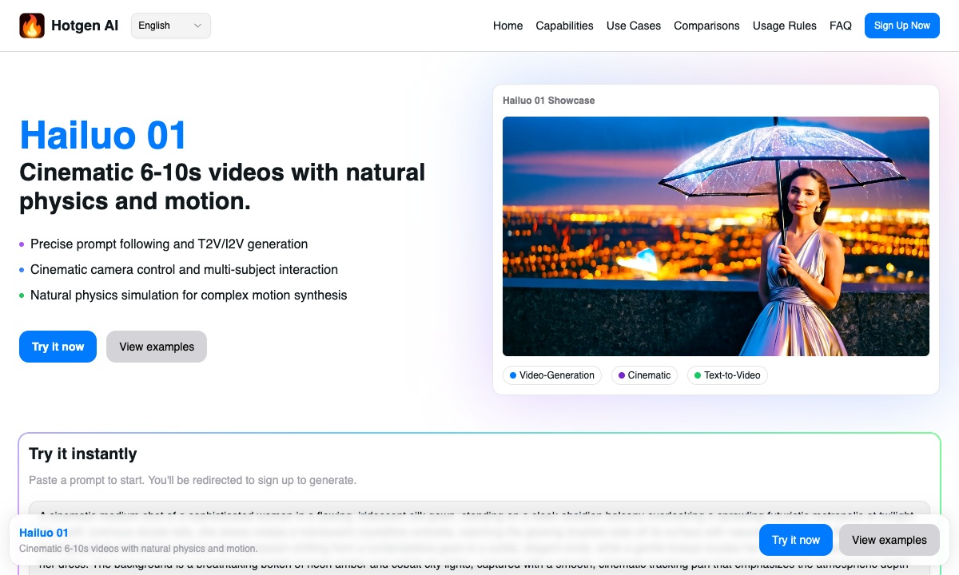This screenshot has height=575, width=959.
Task: Click the Hotgen AI flame logo icon
Action: tap(32, 26)
